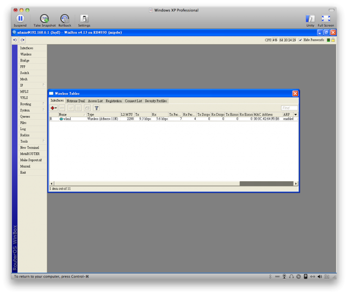Click the horizontal scrollbar thumb
Viewport: 348px width, 295px height.
pyautogui.click(x=147, y=183)
